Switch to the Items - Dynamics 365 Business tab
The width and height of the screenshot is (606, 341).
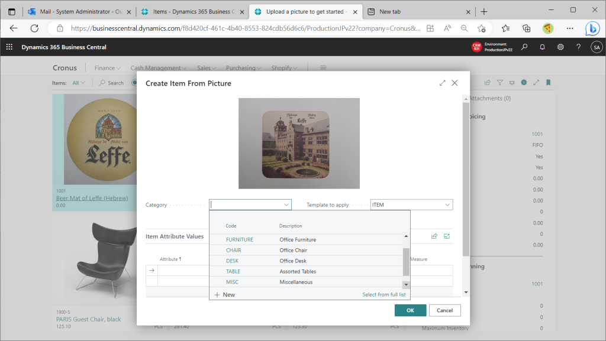194,12
